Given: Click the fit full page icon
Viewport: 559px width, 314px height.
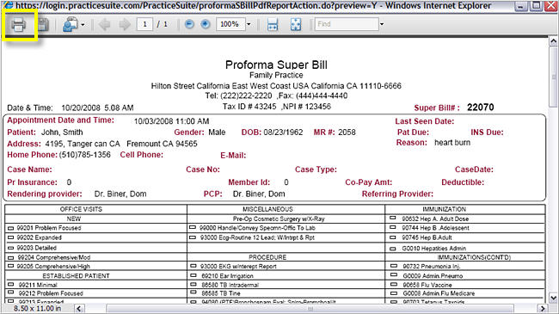Looking at the screenshot, I should (296, 25).
